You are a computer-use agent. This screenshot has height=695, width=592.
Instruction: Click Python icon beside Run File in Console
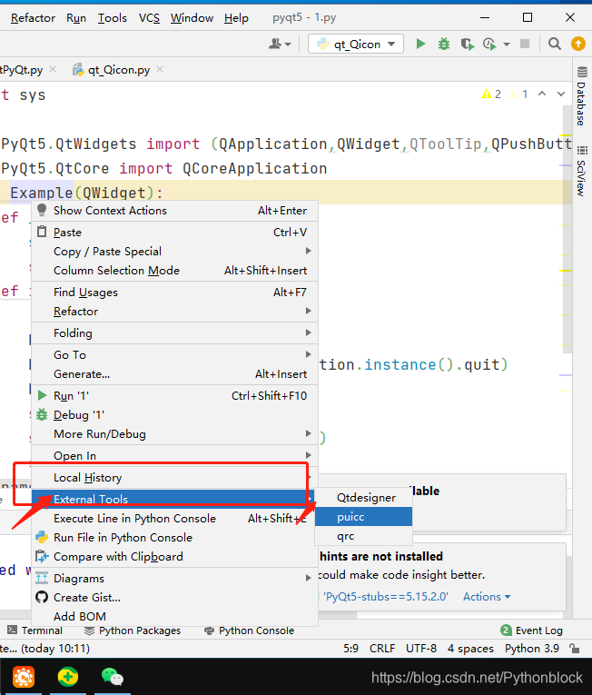pyautogui.click(x=42, y=537)
